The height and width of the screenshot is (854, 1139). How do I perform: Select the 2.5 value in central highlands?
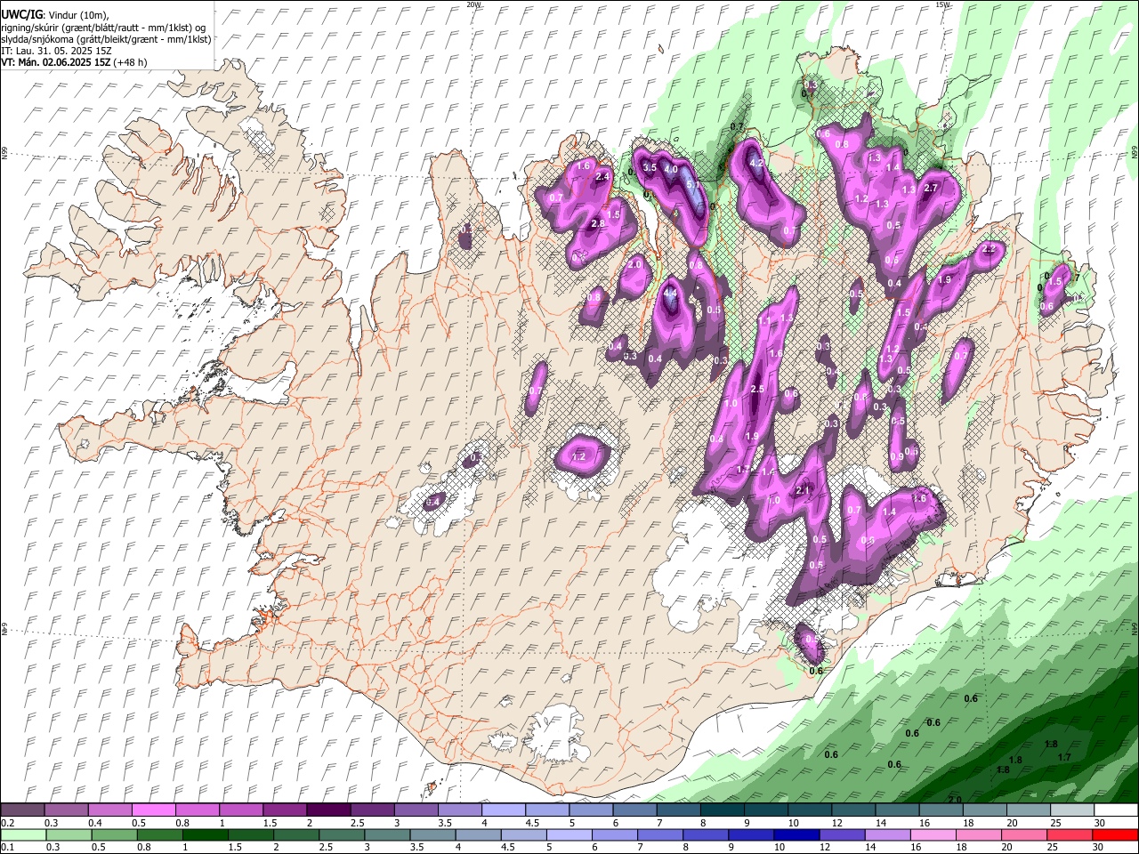coord(758,390)
